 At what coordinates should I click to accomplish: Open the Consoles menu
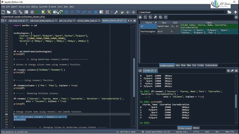[x=43, y=7]
